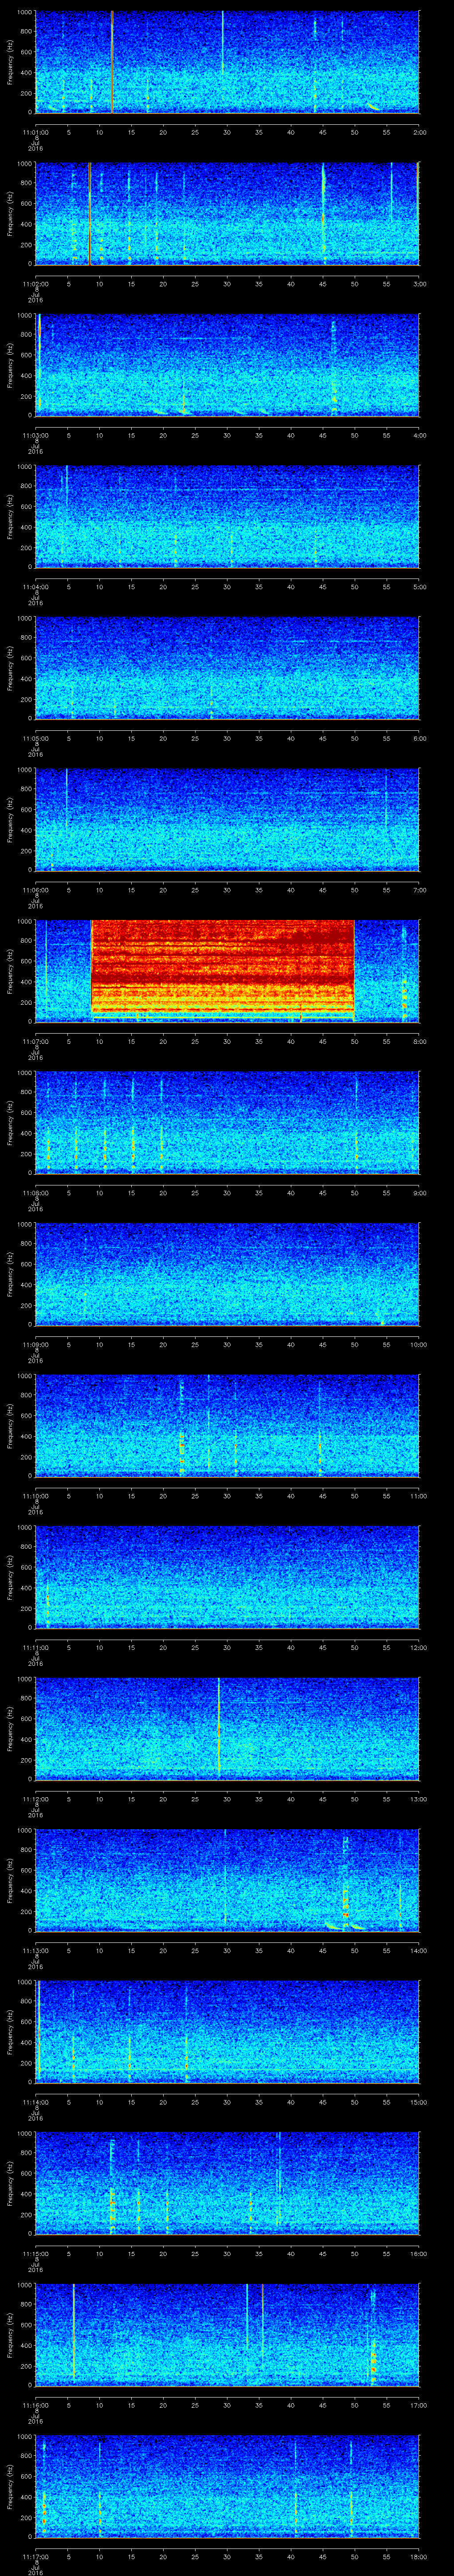Click the spectrogram panel starting at 11:13:00
The height and width of the screenshot is (2576, 454).
(227, 1880)
